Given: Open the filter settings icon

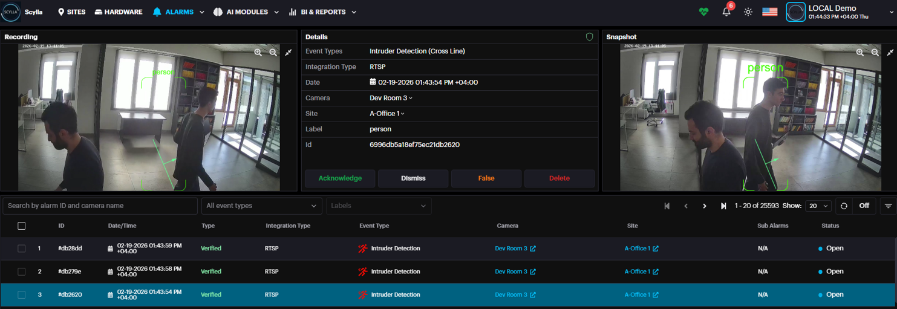Looking at the screenshot, I should click(888, 206).
